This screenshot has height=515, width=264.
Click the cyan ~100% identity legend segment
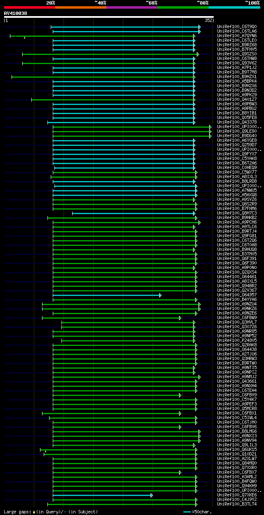(x=234, y=7)
